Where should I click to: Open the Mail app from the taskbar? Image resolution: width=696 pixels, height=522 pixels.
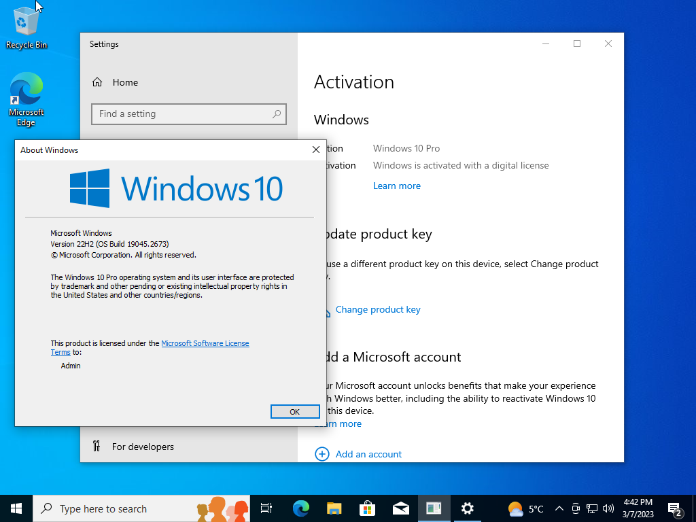pos(401,508)
